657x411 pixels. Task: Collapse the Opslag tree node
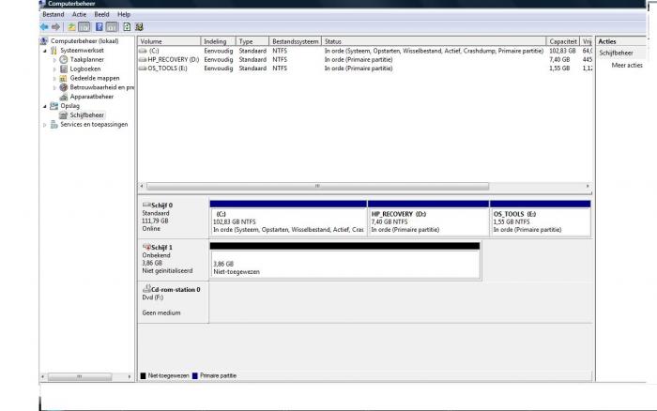(45, 106)
